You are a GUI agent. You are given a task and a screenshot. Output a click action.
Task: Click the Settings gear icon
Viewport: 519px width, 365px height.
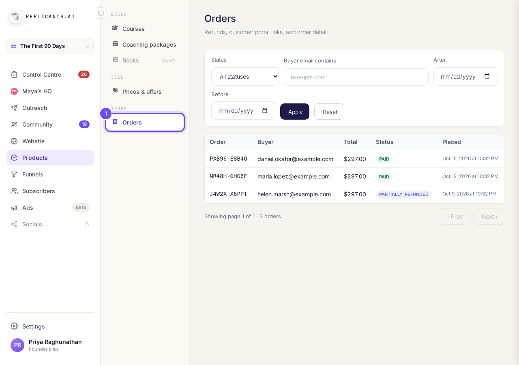pos(14,326)
